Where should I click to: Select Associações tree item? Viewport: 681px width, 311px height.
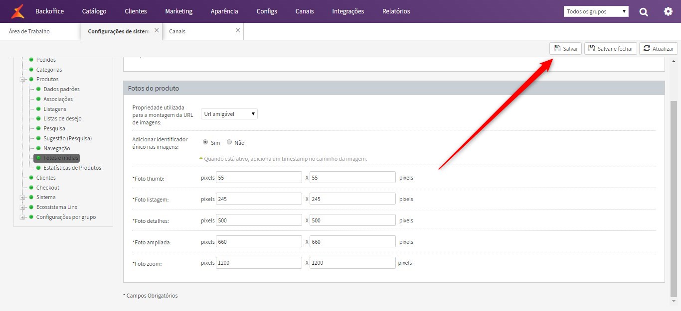click(58, 99)
